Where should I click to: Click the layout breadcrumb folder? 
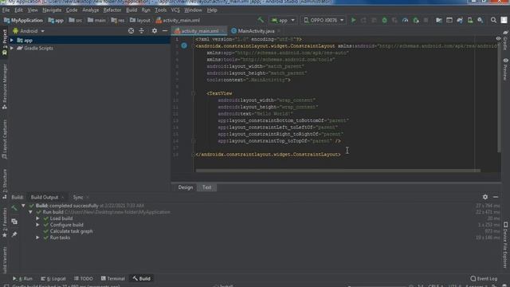click(140, 20)
